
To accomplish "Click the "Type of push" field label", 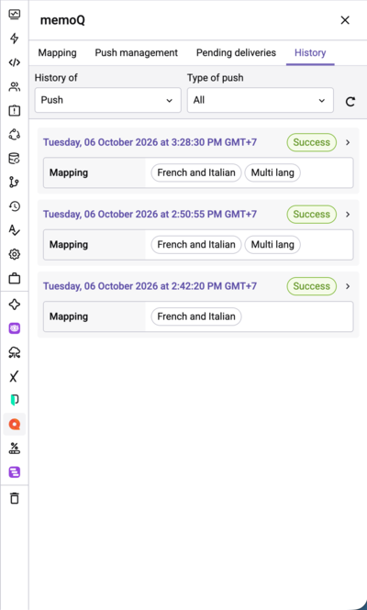I will (216, 78).
